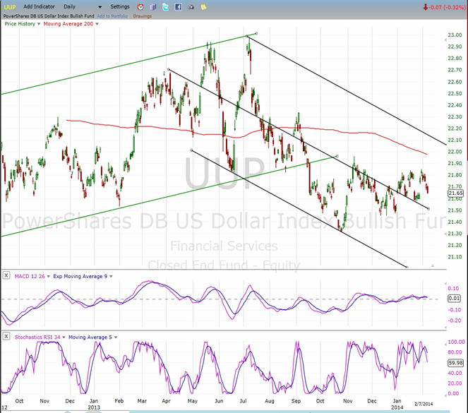The image size is (468, 413).
Task: Close the MACD indicator pane
Action: coord(4,275)
